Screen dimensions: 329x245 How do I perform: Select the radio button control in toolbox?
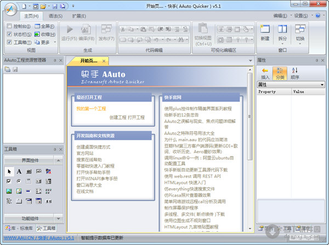click(19, 181)
